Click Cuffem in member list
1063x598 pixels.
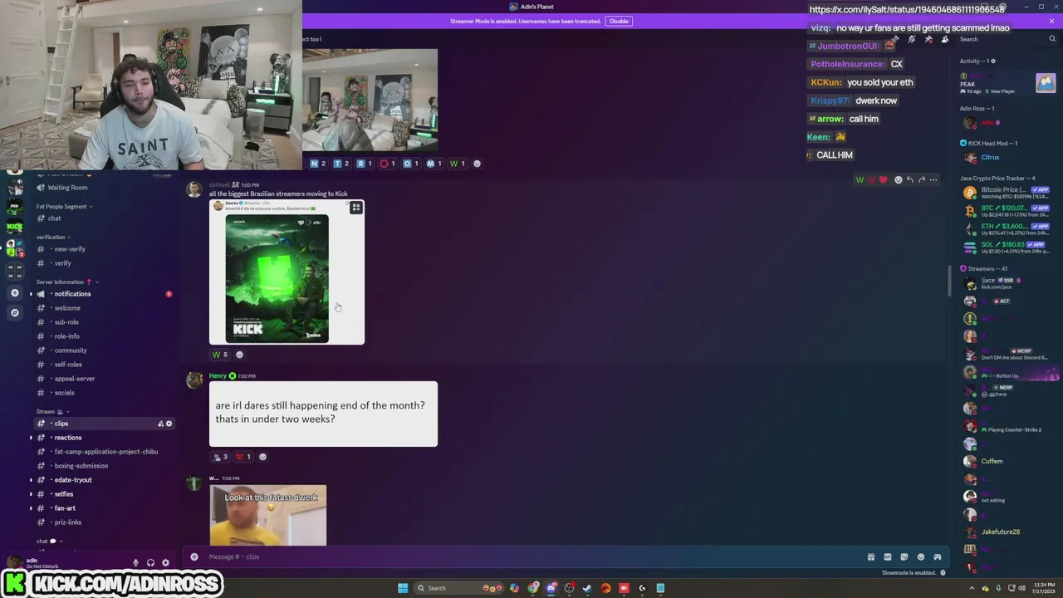[992, 461]
